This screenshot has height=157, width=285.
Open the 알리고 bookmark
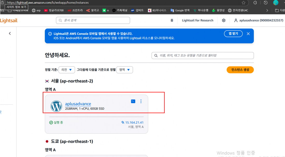(x=92, y=10)
